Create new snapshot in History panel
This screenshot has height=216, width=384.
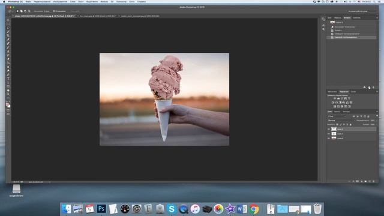point(369,88)
